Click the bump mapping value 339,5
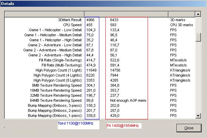This screenshot has width=207, height=138. 91,116
